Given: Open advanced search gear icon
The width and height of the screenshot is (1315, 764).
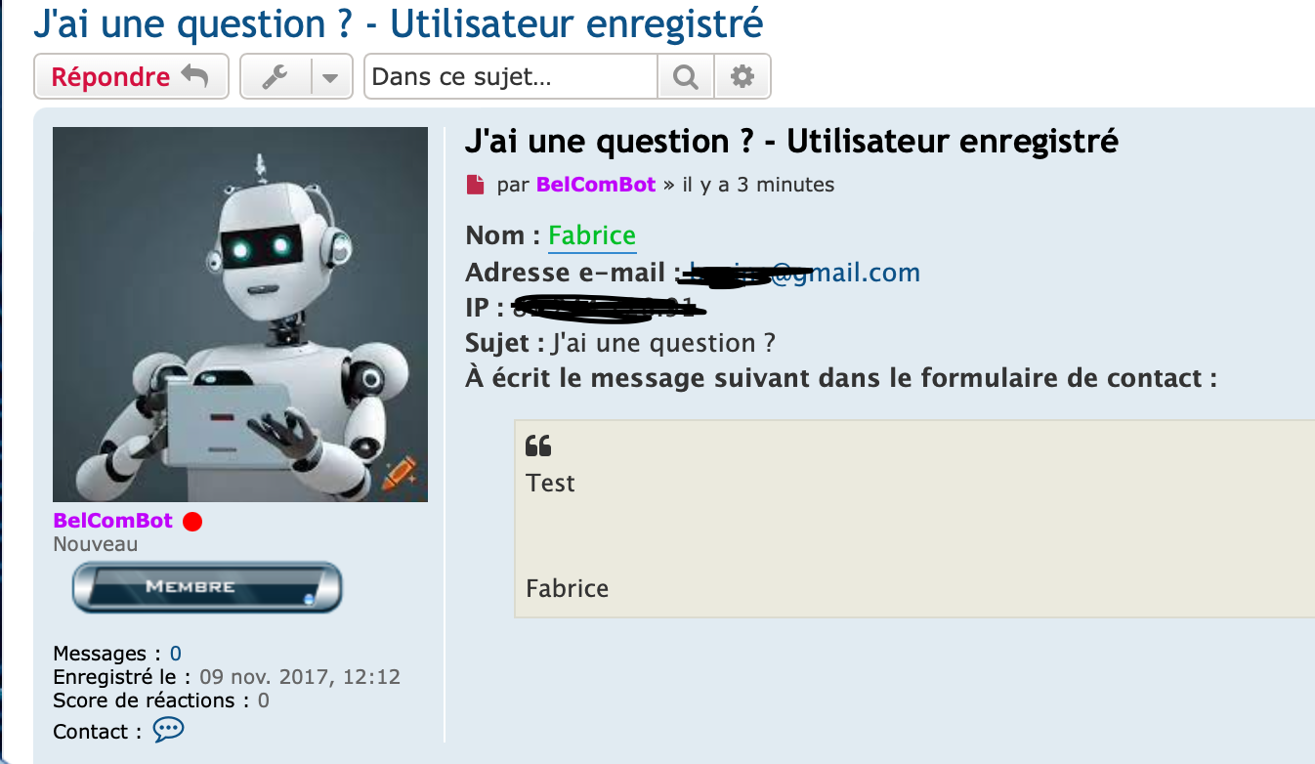Looking at the screenshot, I should pos(742,76).
